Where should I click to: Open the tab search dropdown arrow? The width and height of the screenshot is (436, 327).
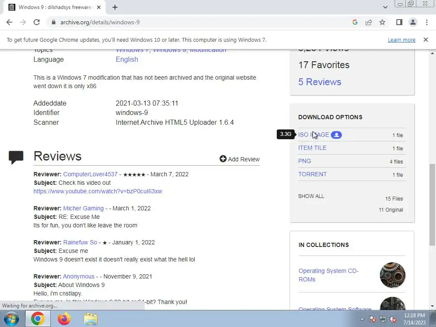(385, 7)
